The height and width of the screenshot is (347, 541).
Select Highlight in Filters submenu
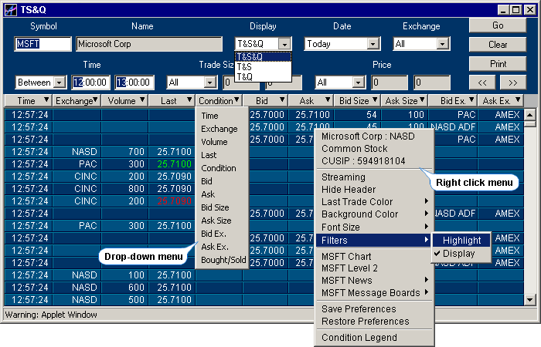tap(461, 240)
